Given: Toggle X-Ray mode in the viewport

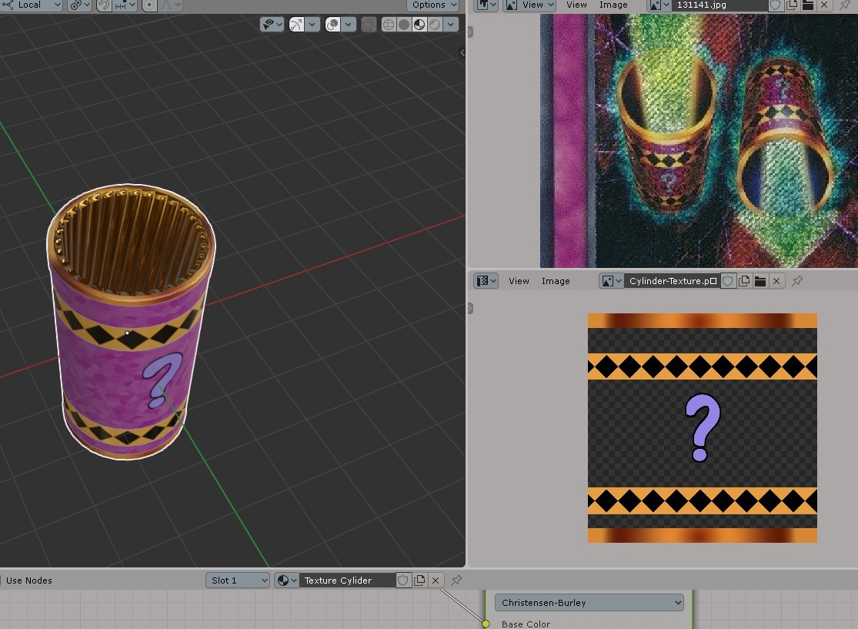Looking at the screenshot, I should [368, 24].
